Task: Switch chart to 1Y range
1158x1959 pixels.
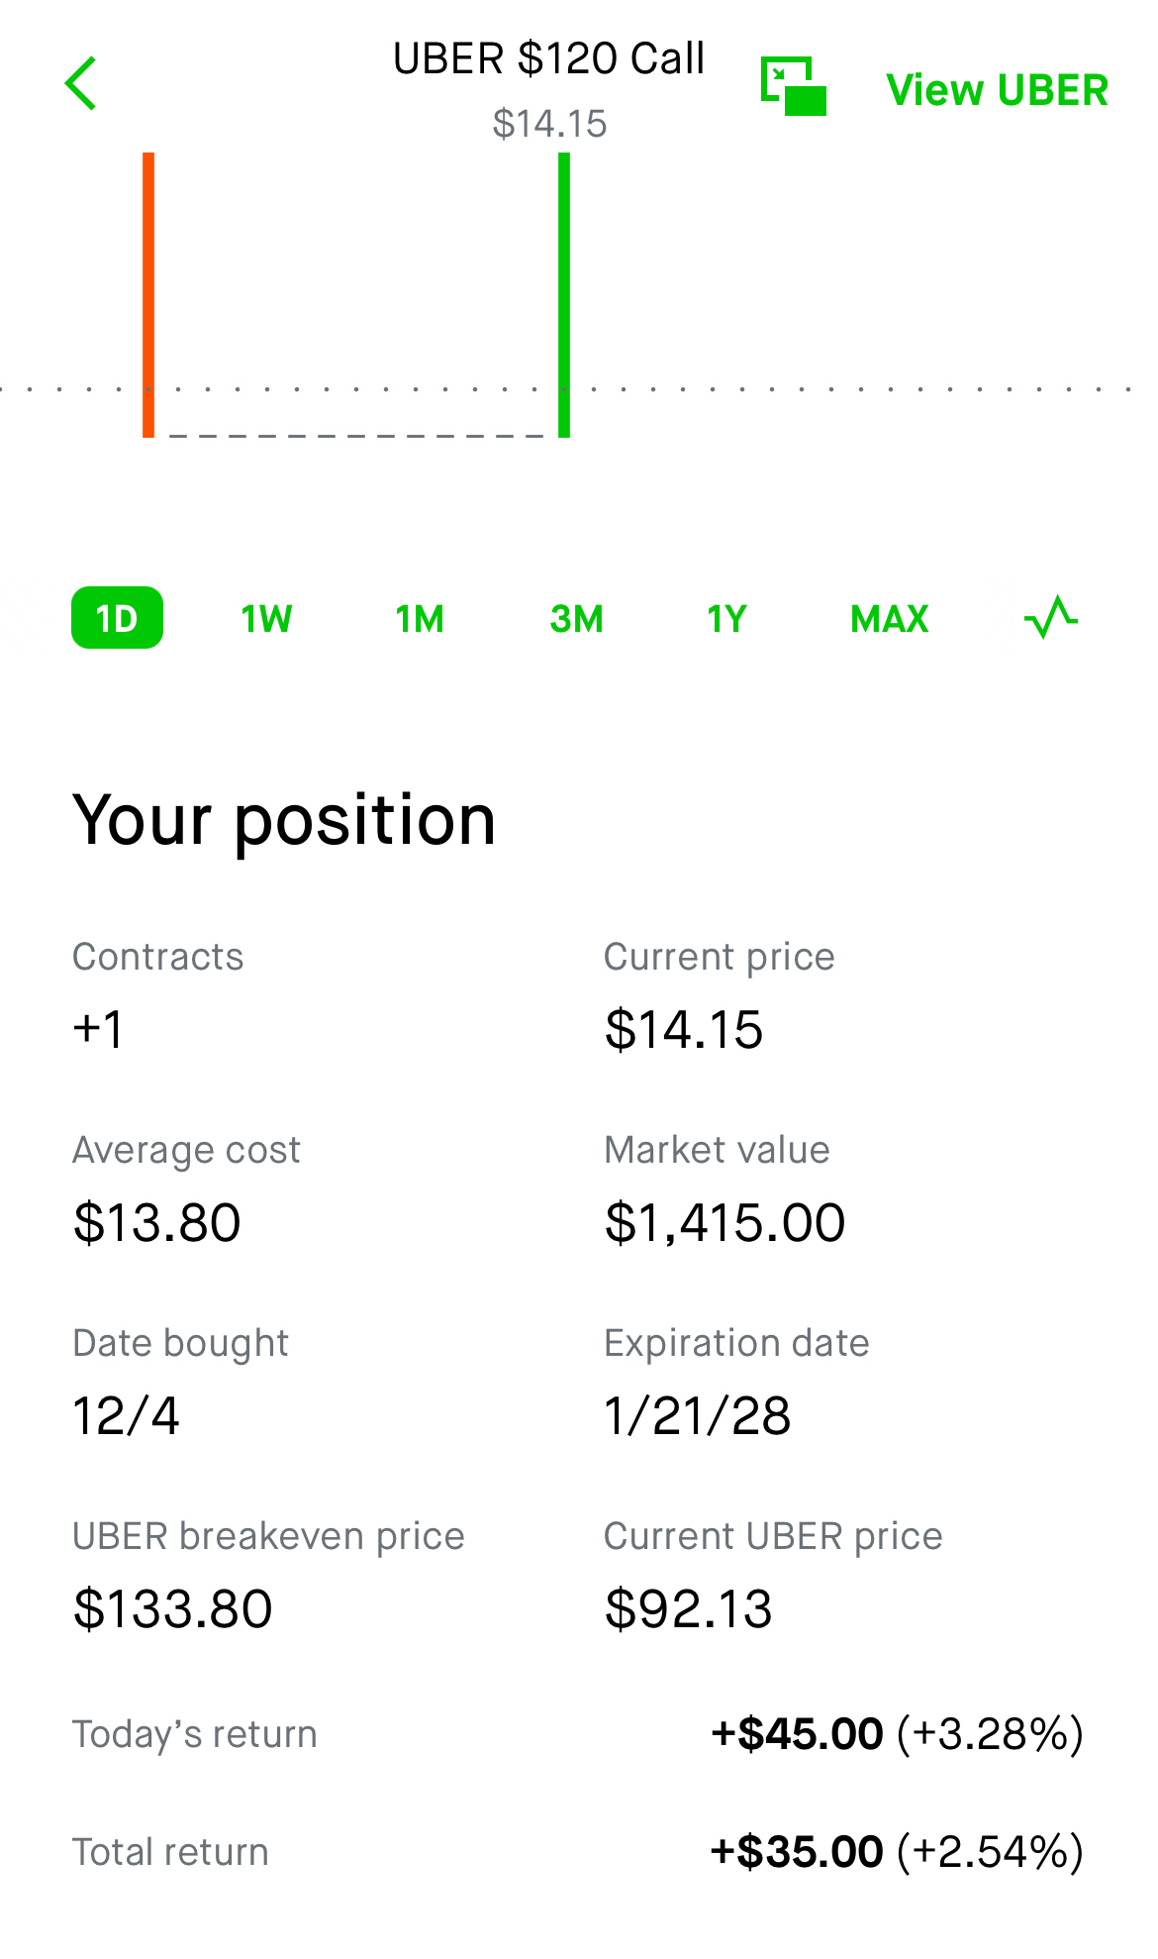Action: 726,619
